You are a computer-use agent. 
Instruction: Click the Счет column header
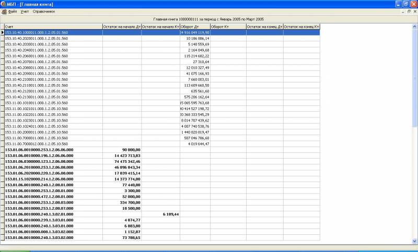click(x=53, y=27)
